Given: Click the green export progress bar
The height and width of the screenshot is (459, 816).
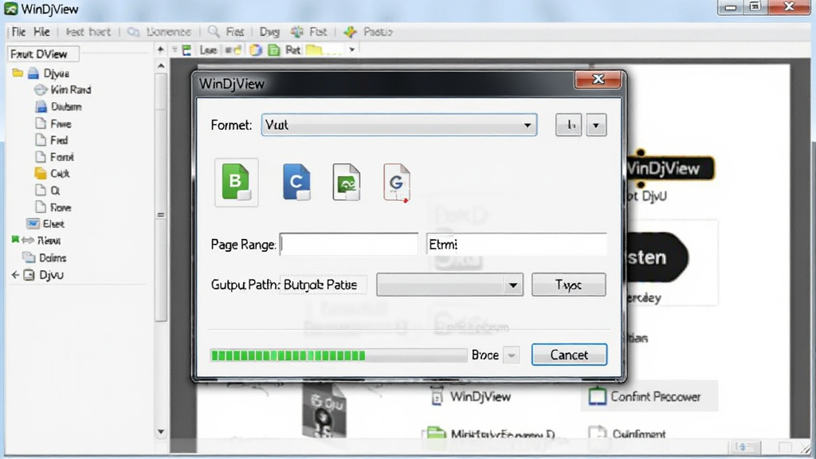Looking at the screenshot, I should [x=339, y=355].
